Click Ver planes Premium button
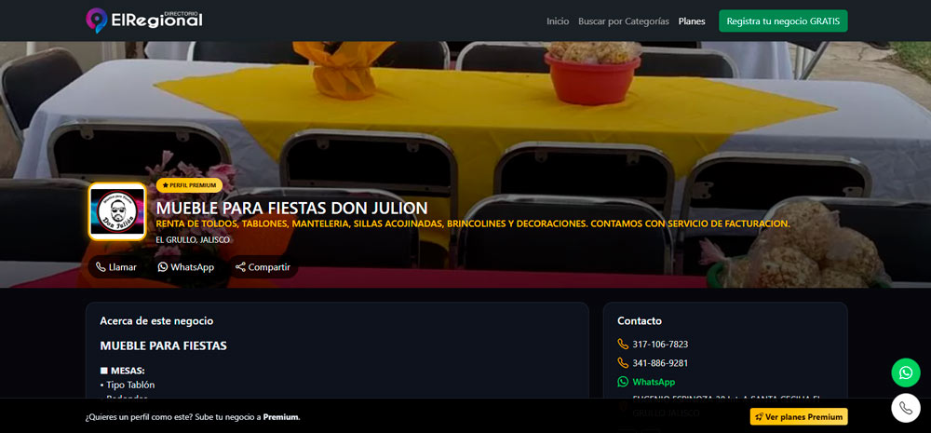The height and width of the screenshot is (433, 931). point(799,417)
